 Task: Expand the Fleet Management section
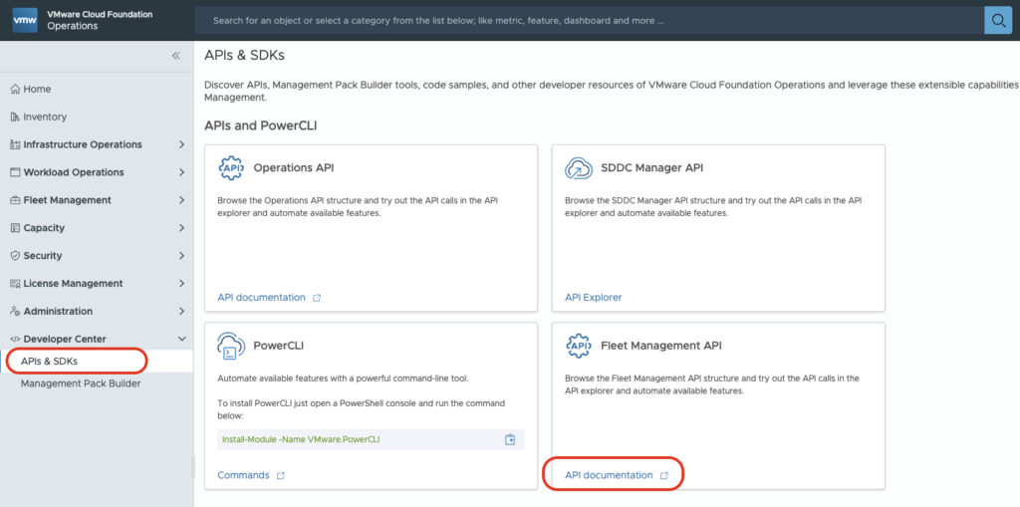[181, 200]
